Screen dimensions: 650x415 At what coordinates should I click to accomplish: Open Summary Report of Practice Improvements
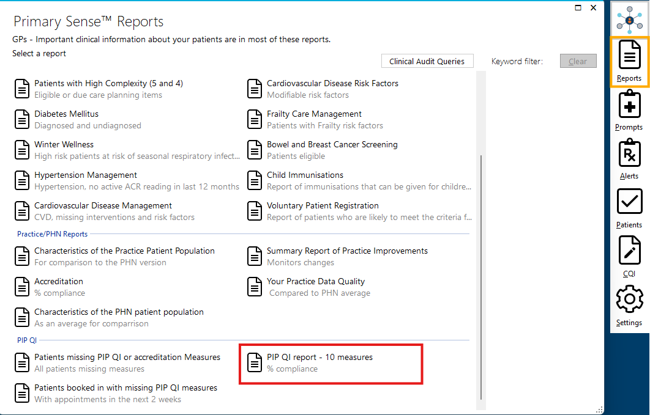point(347,251)
